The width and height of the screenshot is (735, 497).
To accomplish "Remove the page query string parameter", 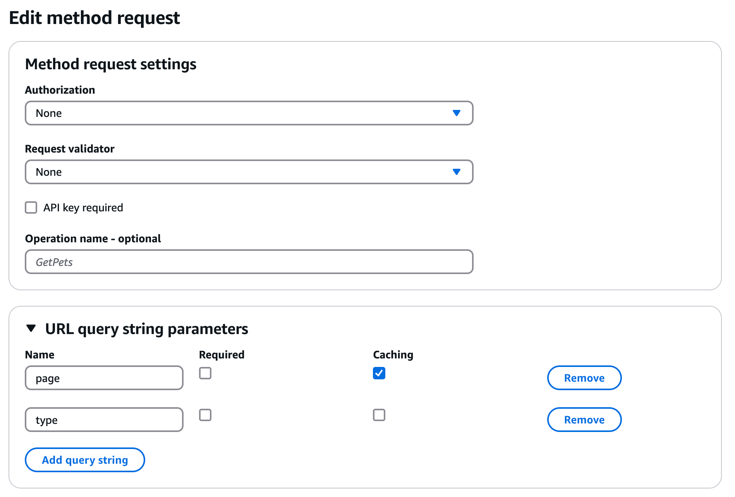I will tap(584, 378).
